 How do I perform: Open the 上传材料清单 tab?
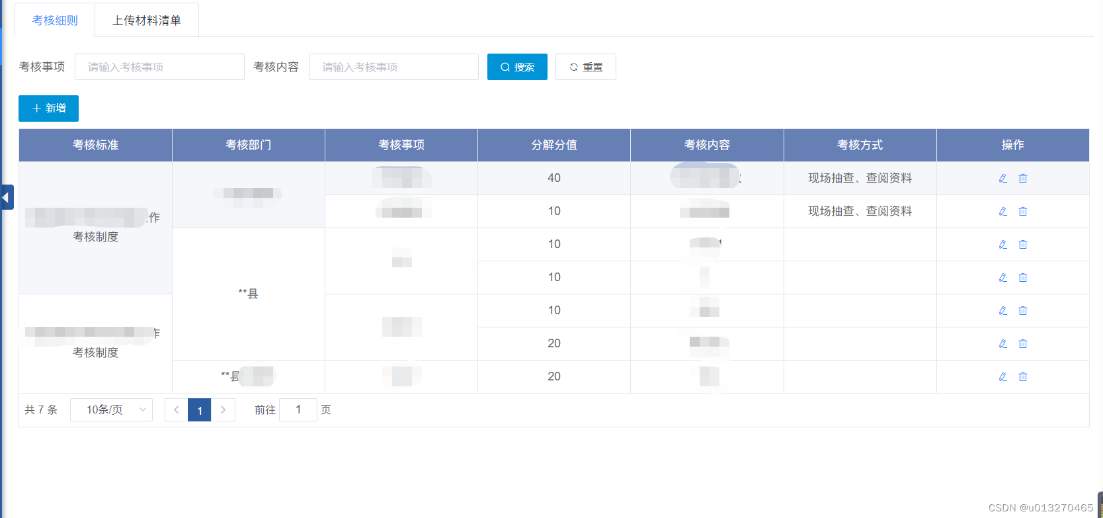[147, 21]
